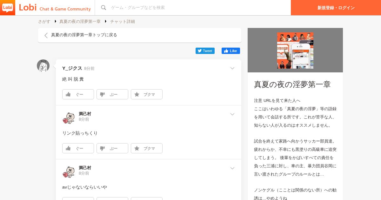Open 満己村 avatar above avじゃないならいいや

click(68, 172)
